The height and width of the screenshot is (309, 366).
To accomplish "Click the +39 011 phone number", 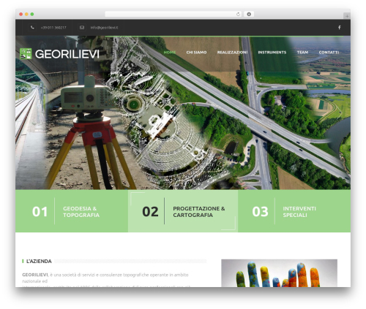I will coord(53,28).
